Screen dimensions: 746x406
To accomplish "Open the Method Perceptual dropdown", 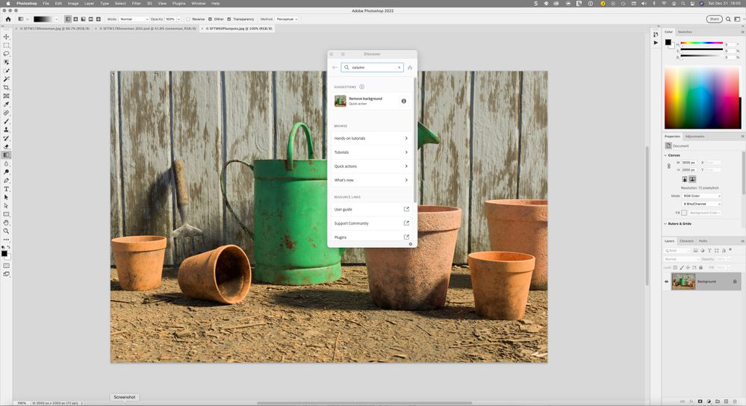I will point(286,19).
